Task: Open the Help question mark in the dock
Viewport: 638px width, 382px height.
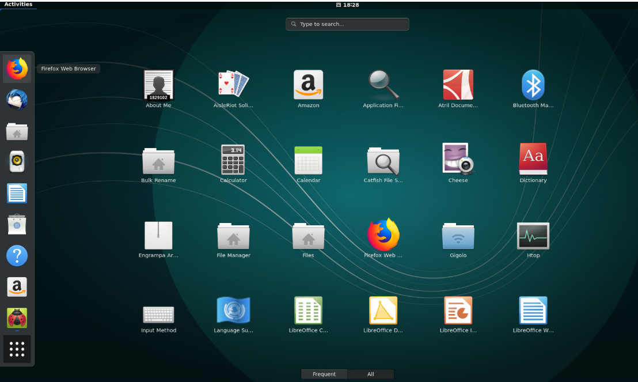Action: pyautogui.click(x=17, y=256)
